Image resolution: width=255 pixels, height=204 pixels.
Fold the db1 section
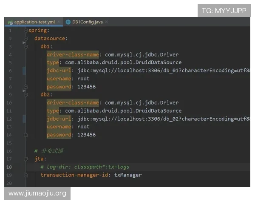click(25, 47)
